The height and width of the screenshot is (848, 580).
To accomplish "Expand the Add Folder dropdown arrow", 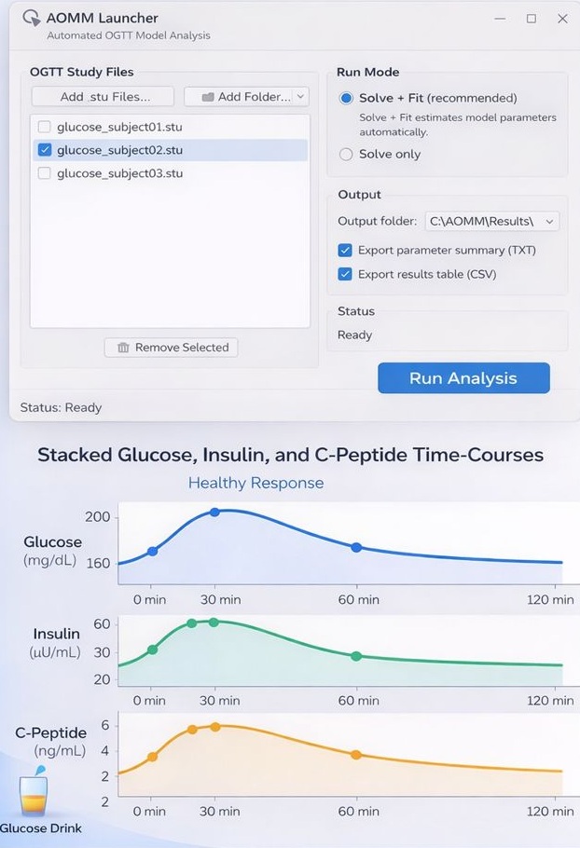I will click(x=300, y=97).
